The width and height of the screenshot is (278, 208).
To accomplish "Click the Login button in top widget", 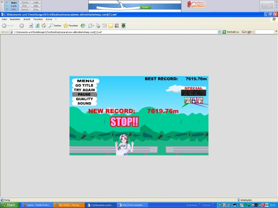I will (x=36, y=2).
